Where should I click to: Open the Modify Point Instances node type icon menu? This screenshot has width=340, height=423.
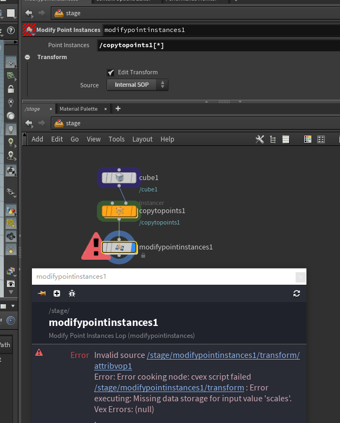click(29, 30)
